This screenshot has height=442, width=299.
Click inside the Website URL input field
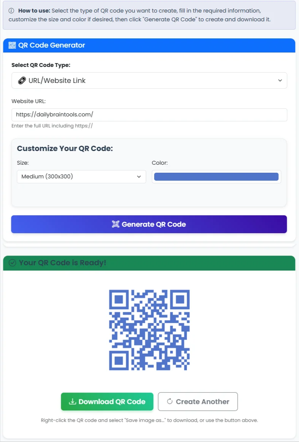click(x=149, y=114)
